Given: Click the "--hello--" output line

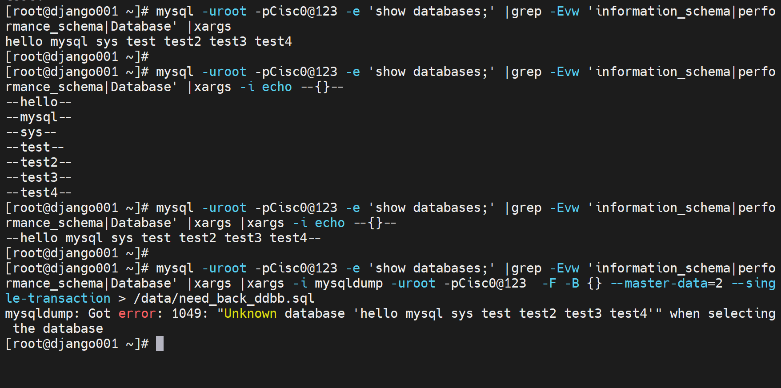Looking at the screenshot, I should point(39,102).
